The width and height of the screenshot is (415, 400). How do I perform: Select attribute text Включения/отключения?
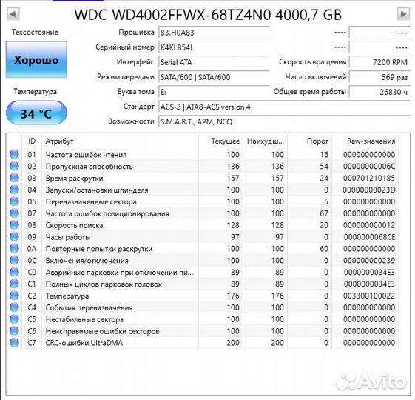click(87, 261)
